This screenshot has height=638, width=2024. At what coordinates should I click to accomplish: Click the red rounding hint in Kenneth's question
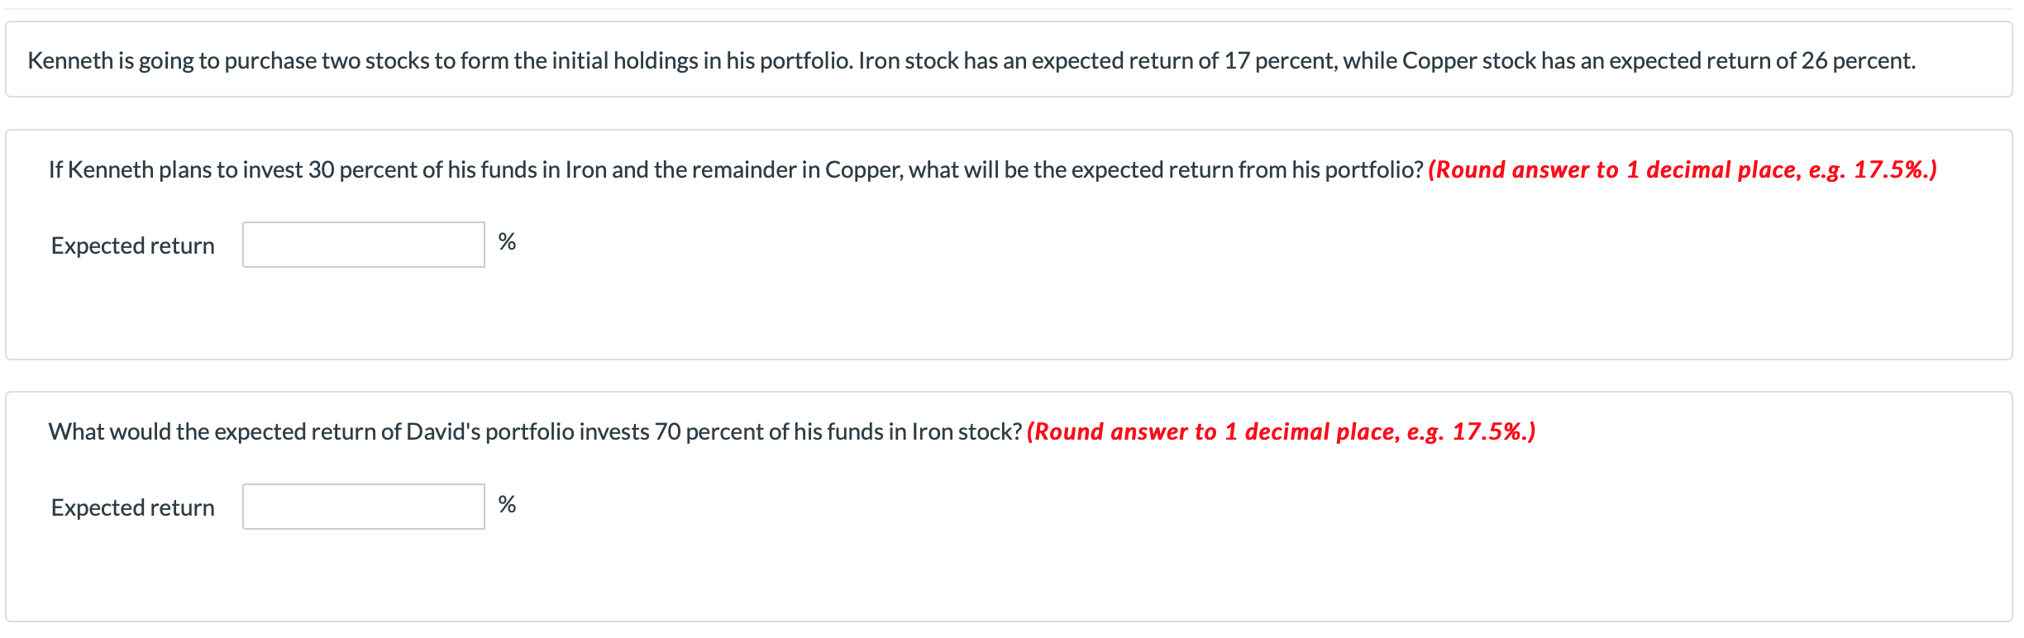click(x=1682, y=169)
